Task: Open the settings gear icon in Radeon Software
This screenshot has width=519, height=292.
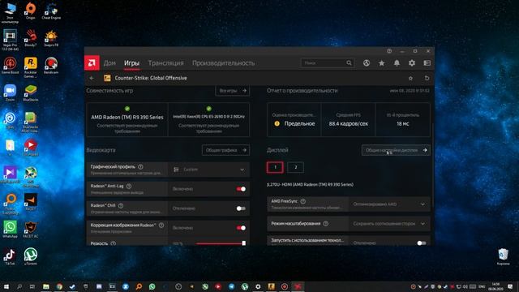Action: 412,63
